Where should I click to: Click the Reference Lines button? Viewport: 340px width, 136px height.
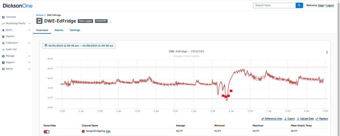tap(272, 118)
